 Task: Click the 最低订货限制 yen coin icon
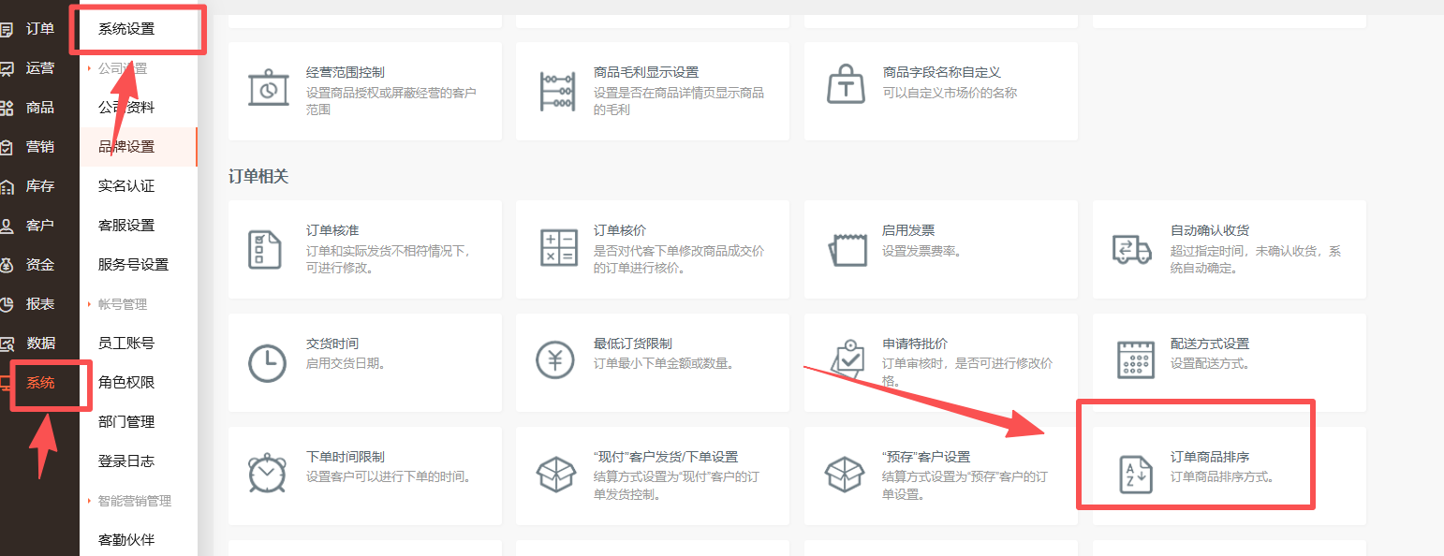tap(554, 358)
